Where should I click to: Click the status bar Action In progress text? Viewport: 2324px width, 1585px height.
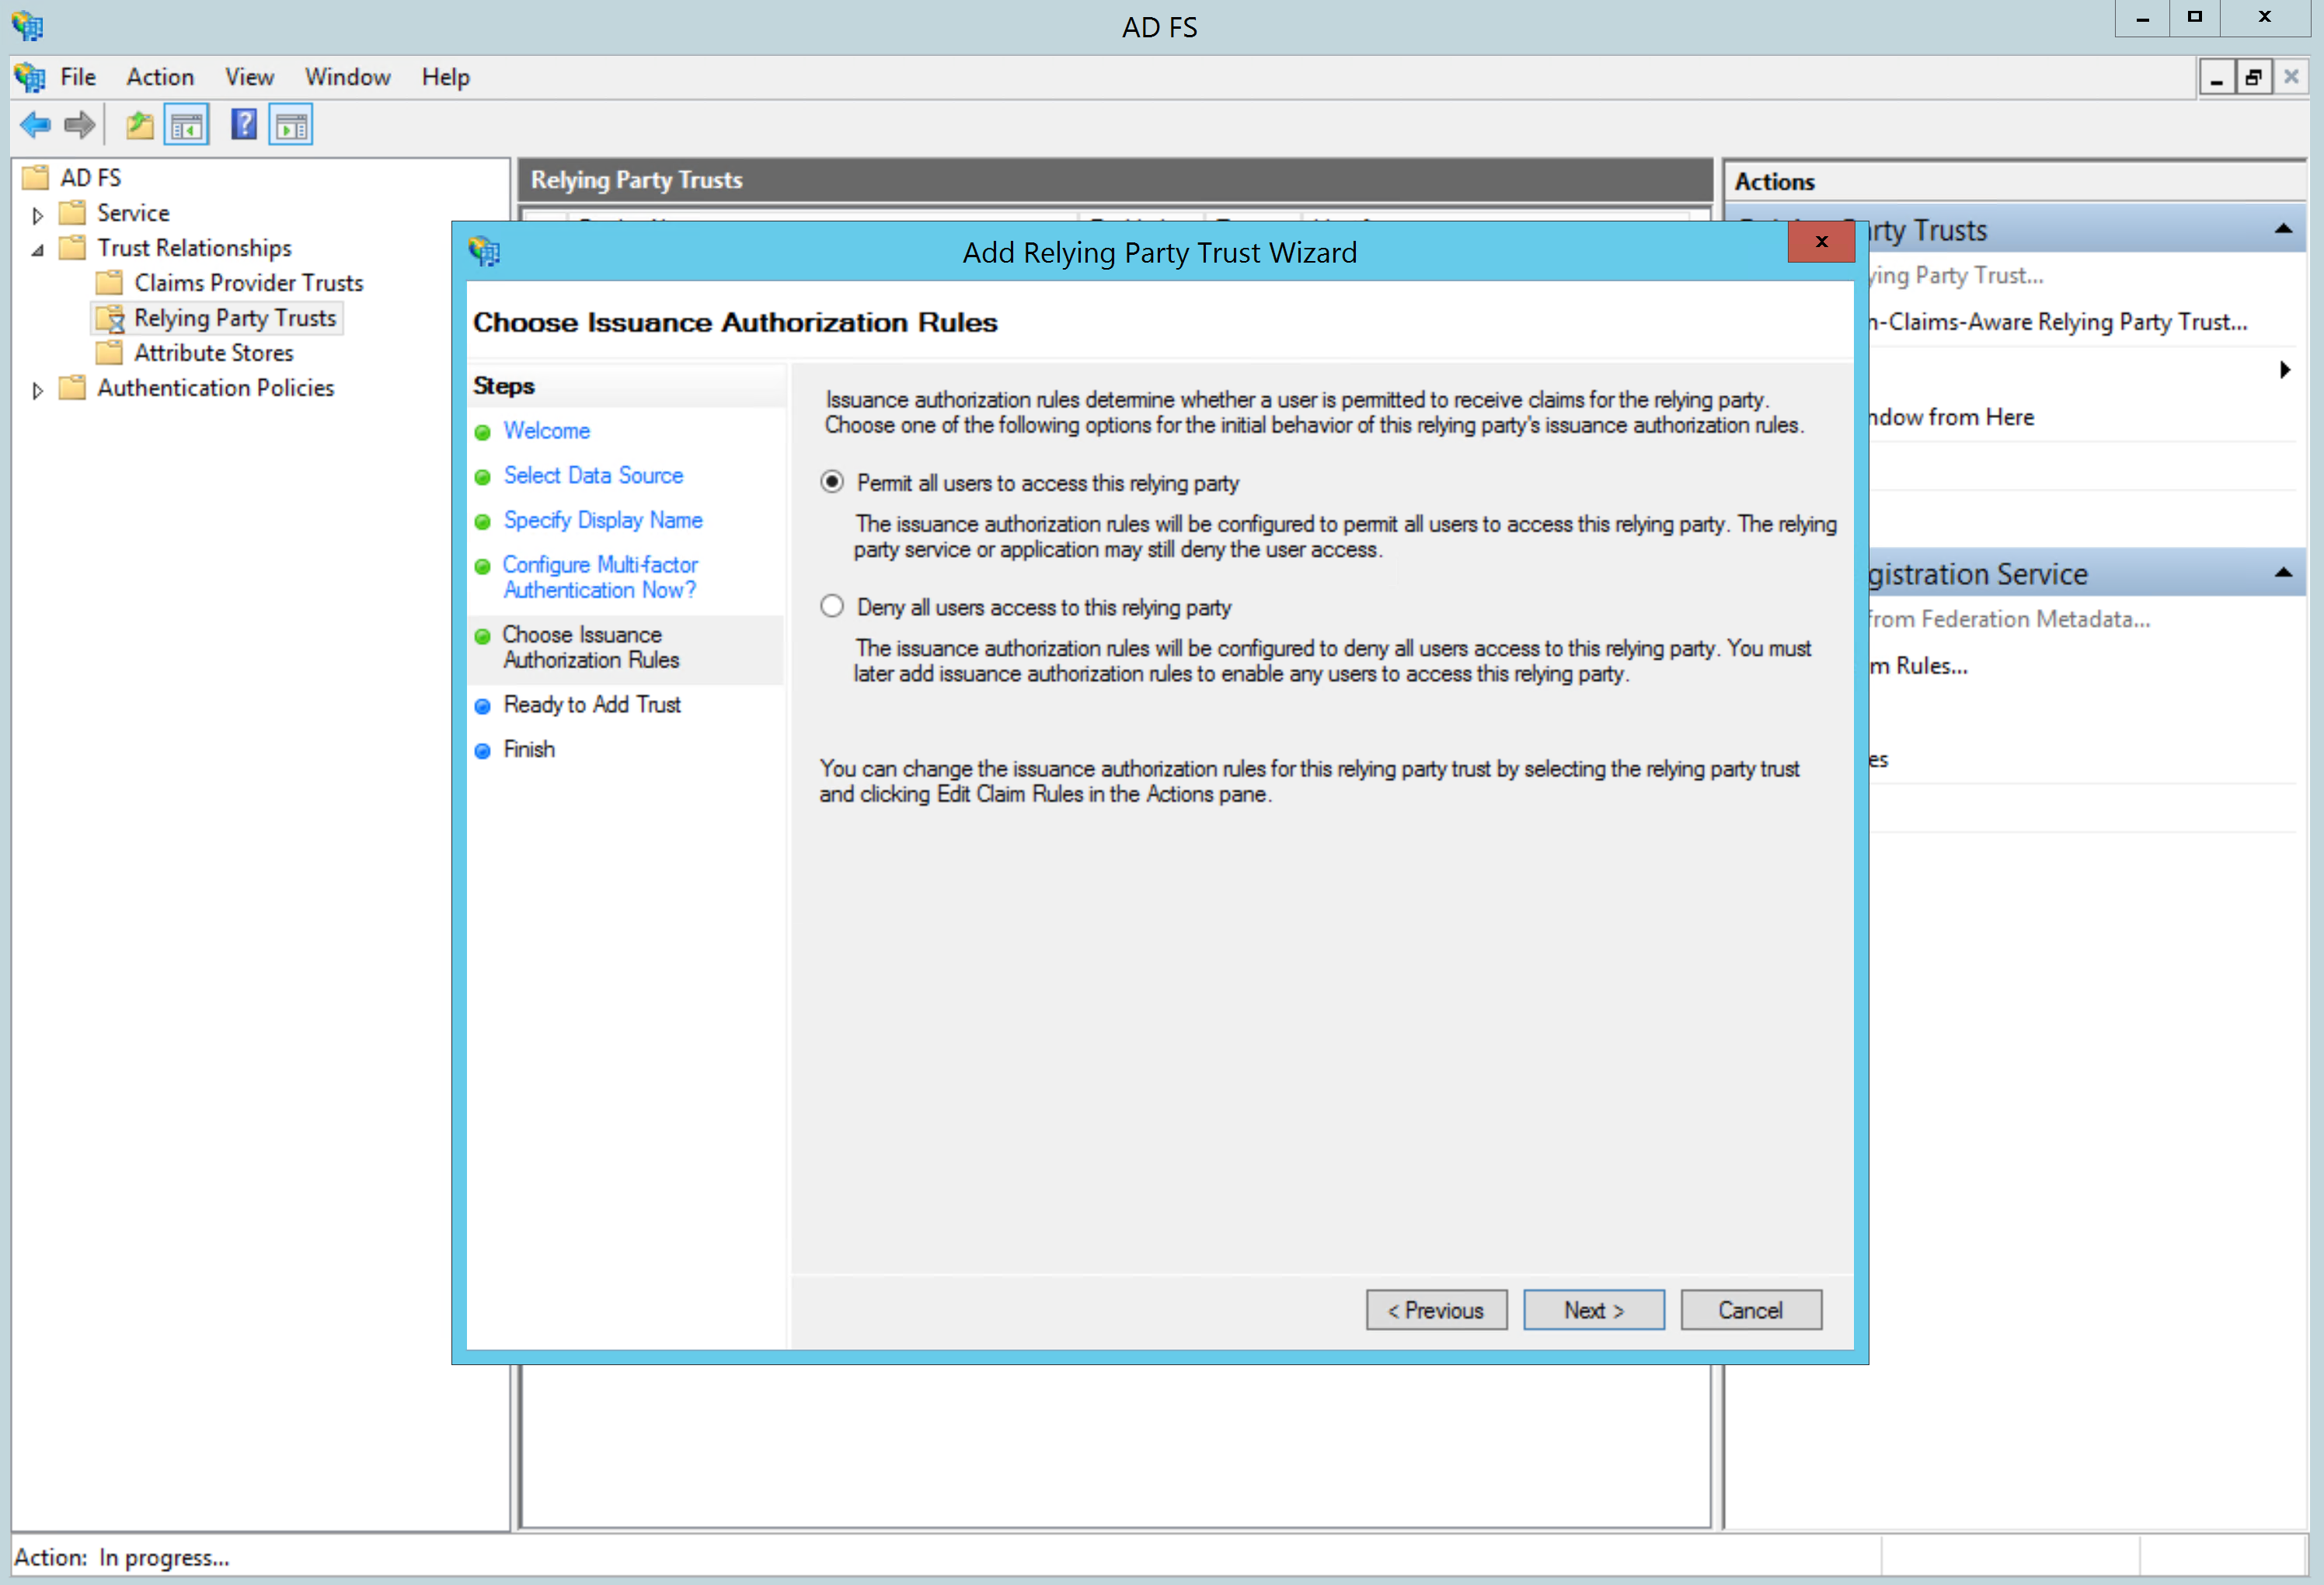122,1557
